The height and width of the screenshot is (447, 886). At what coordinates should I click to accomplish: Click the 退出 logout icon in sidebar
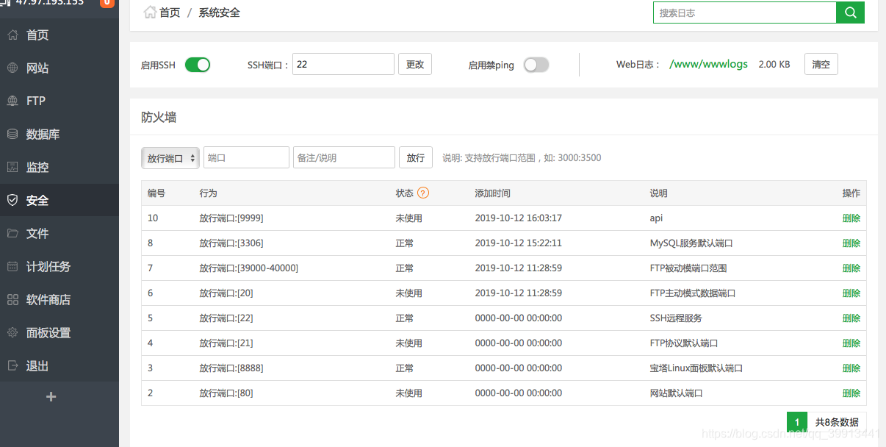tap(12, 365)
